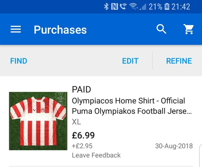
Task: Tap the 21% battery percentage
Action: 155,6
